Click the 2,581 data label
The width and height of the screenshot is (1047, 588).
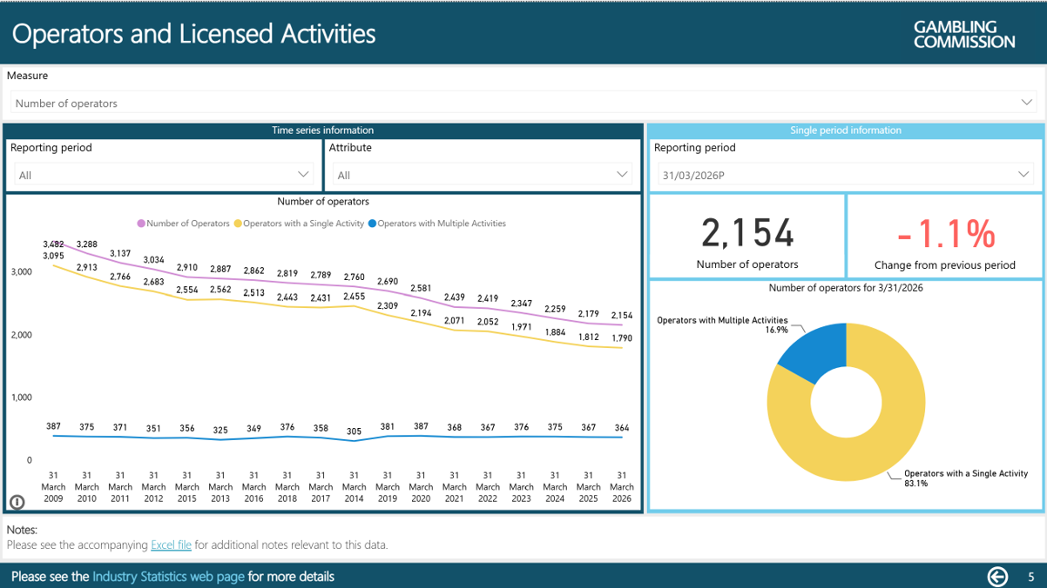pyautogui.click(x=421, y=289)
